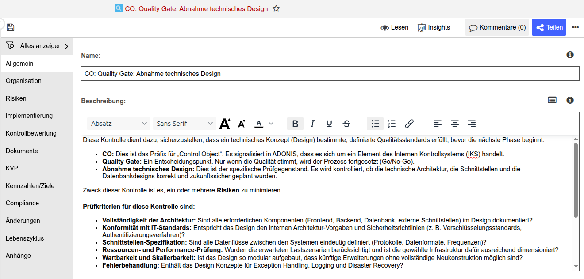Open the Absatz paragraph style dropdown
The height and width of the screenshot is (279, 584).
[x=119, y=124]
